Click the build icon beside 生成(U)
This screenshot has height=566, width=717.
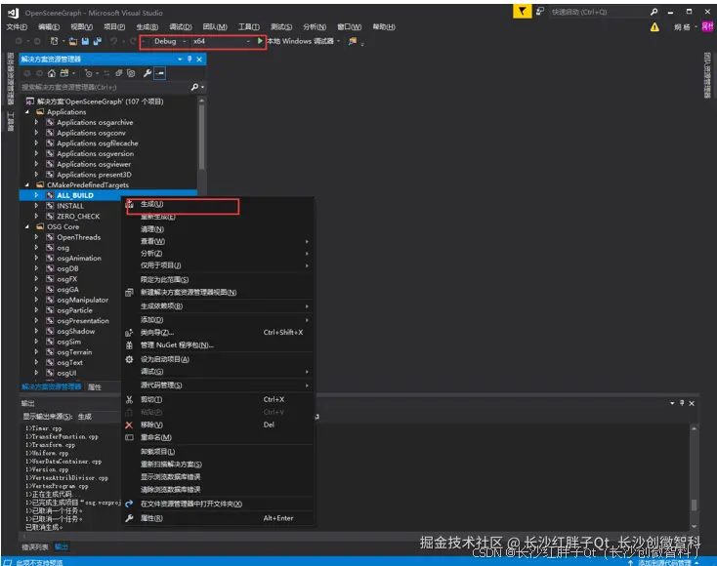click(129, 204)
